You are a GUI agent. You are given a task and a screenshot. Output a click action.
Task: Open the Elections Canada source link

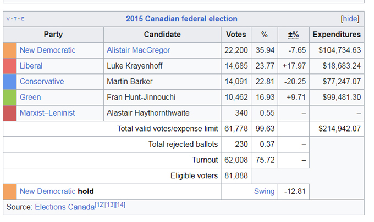[x=64, y=207]
